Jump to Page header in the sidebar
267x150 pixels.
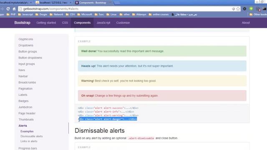[x=27, y=113]
